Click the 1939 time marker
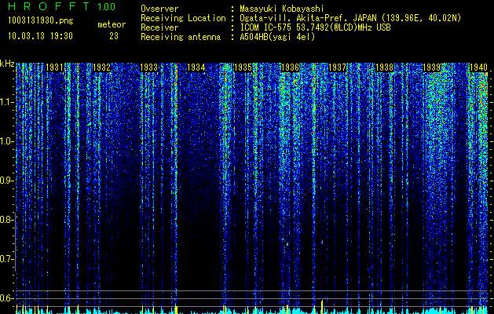Image resolution: width=494 pixels, height=314 pixels. click(x=432, y=68)
